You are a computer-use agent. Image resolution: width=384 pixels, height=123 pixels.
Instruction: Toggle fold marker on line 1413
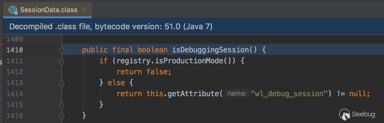61,83
